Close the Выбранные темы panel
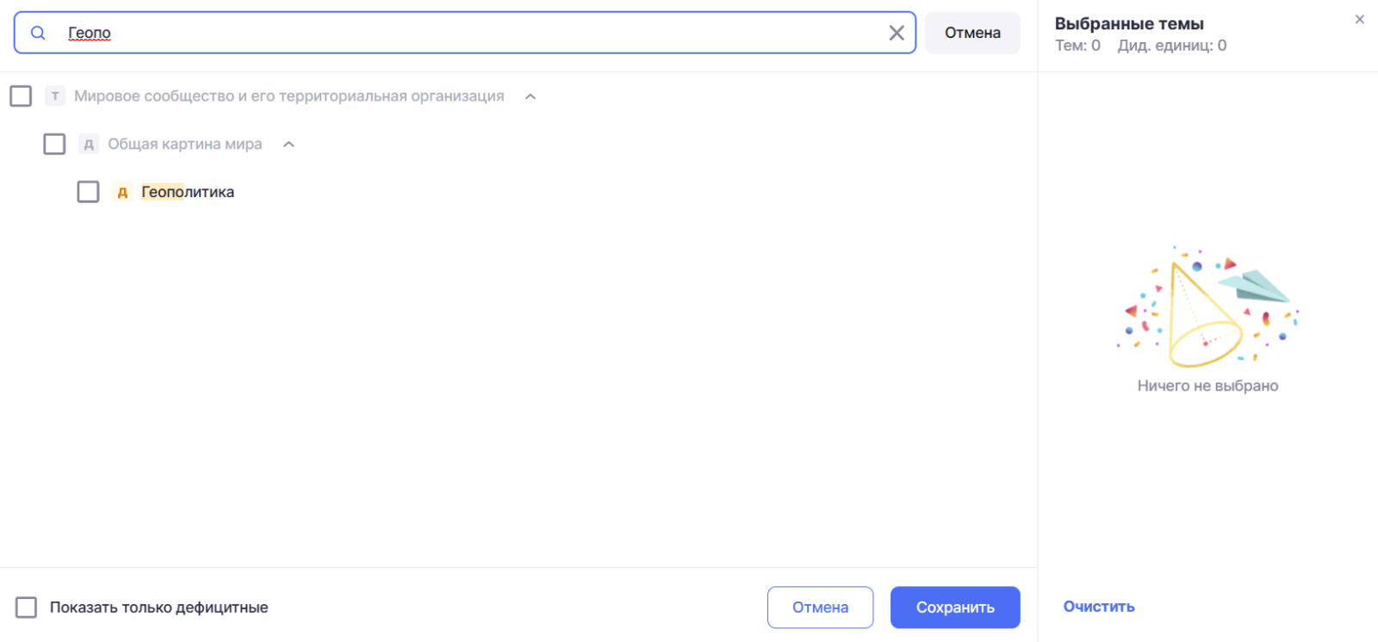The width and height of the screenshot is (1378, 642). click(x=1360, y=19)
